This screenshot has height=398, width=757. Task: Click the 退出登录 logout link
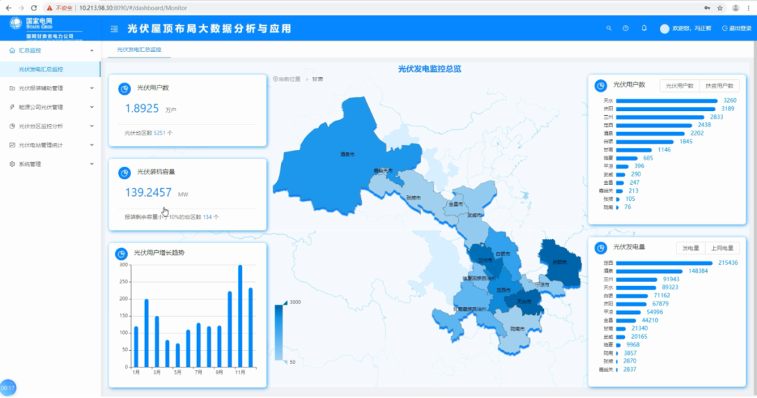click(737, 28)
